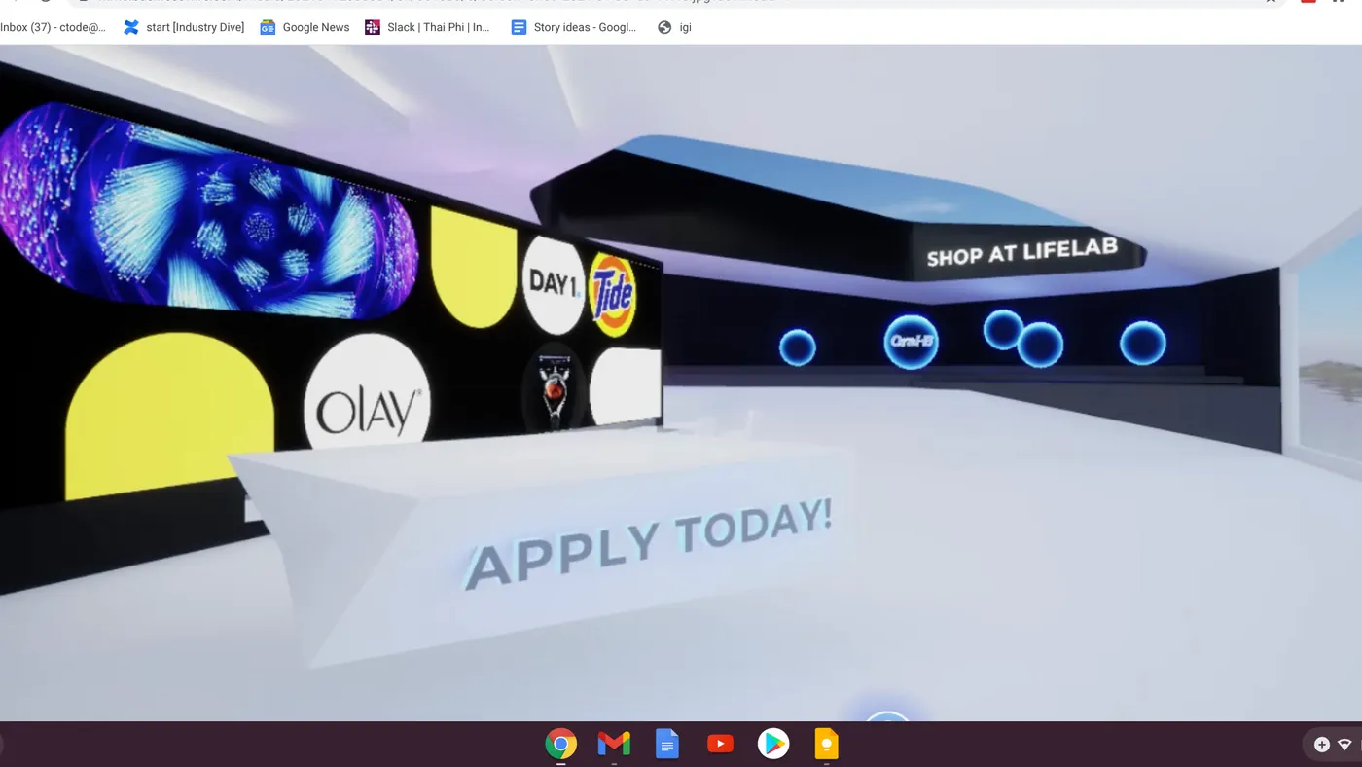
Task: Click the APPLY TODAY! desk text
Action: pos(649,543)
